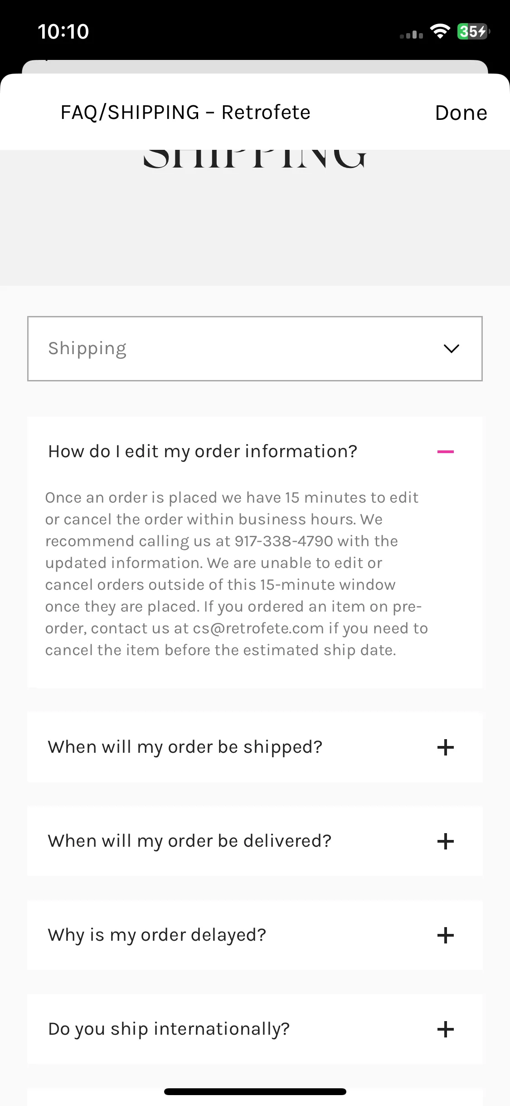Tap the FAQ/SHIPPING – Retrofete page title
510x1106 pixels.
[x=185, y=113]
